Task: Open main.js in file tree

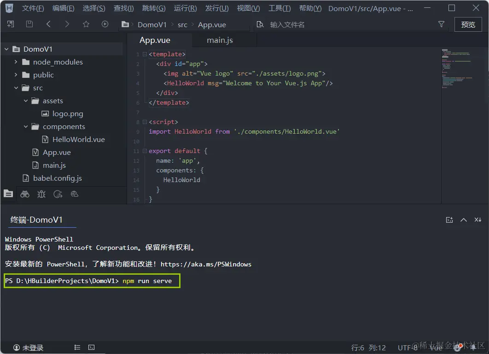Action: point(54,165)
